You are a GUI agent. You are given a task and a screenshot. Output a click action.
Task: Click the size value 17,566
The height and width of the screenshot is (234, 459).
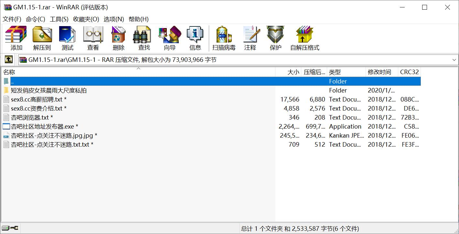click(290, 99)
